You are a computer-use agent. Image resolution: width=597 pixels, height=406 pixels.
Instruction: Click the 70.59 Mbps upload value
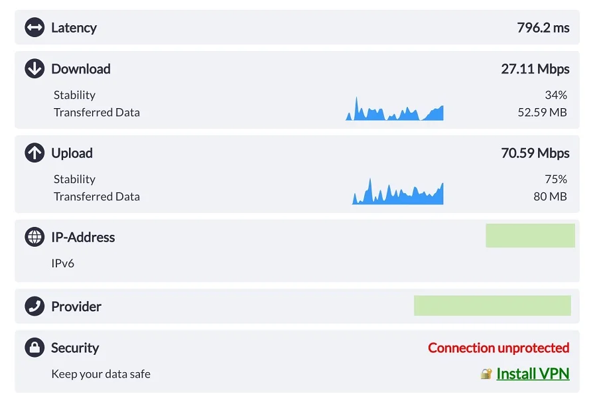(535, 153)
